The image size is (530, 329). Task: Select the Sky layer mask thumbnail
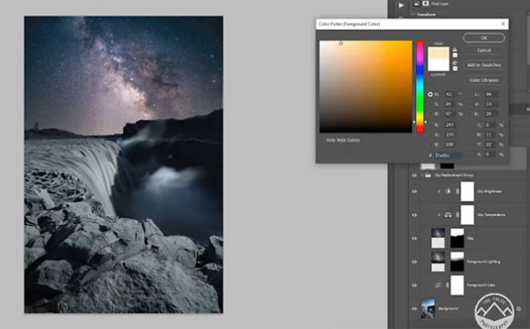(457, 238)
